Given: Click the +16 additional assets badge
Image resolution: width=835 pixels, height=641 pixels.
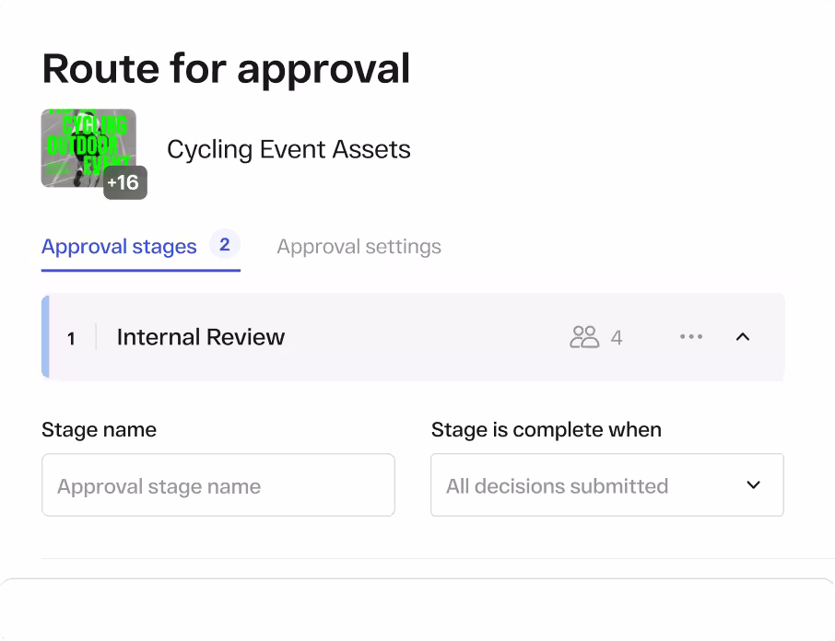Looking at the screenshot, I should tap(123, 182).
